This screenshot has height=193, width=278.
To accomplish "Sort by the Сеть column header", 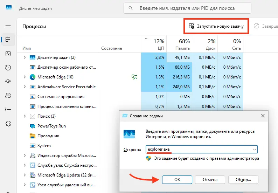I will (x=230, y=44).
